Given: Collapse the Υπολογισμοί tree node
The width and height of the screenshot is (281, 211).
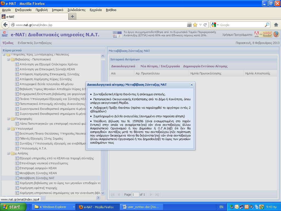Looking at the screenshot, I should tap(8, 129).
